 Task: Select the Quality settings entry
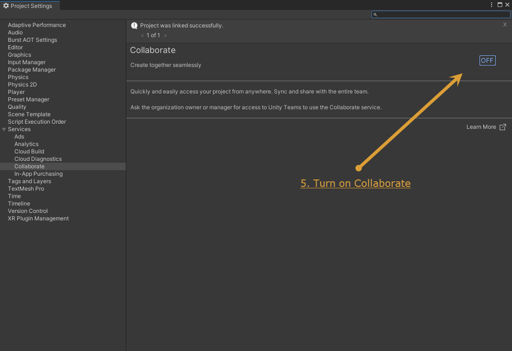tap(17, 106)
